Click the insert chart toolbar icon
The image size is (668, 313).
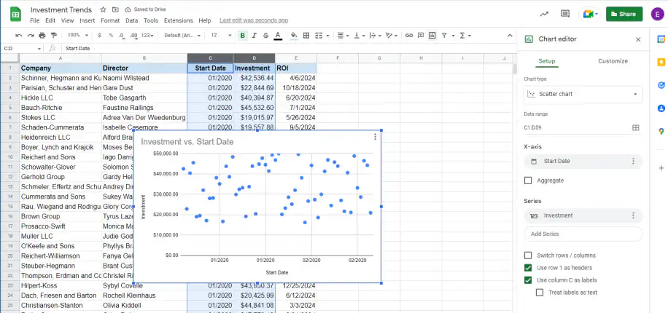tap(432, 35)
